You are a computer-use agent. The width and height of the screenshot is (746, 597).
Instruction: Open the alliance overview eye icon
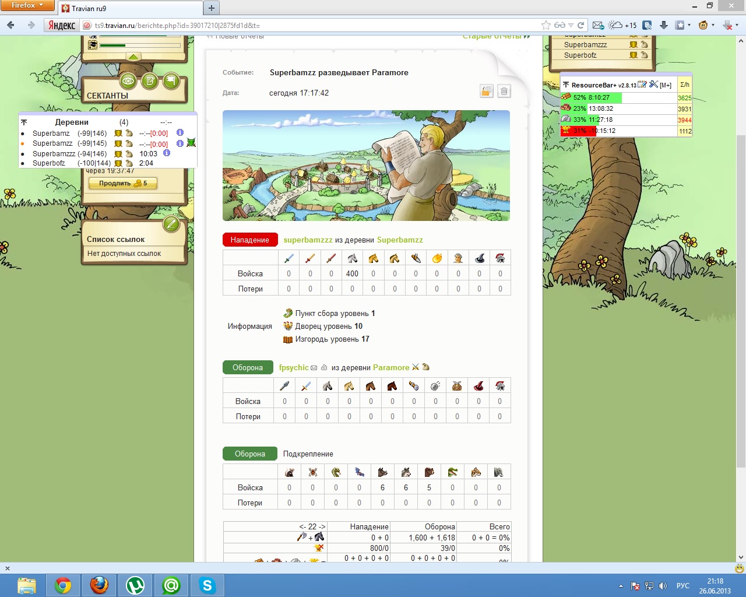pos(129,81)
